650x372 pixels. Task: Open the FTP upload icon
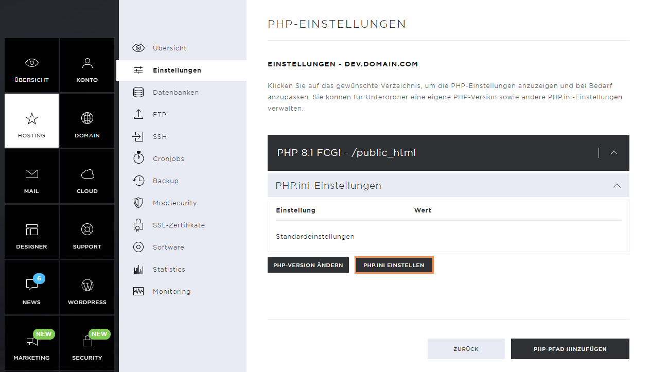click(x=138, y=114)
